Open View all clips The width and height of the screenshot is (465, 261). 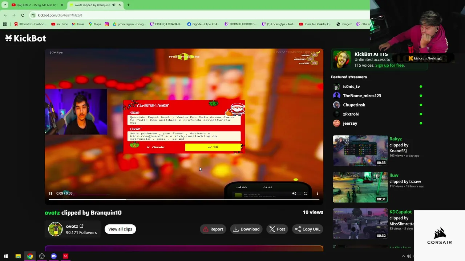pyautogui.click(x=120, y=229)
